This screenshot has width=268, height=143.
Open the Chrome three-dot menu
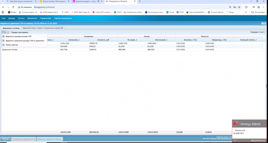tap(264, 7)
